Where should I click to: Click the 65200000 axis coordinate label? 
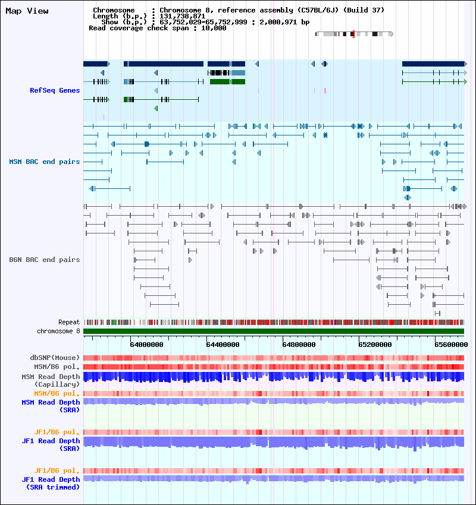point(375,345)
